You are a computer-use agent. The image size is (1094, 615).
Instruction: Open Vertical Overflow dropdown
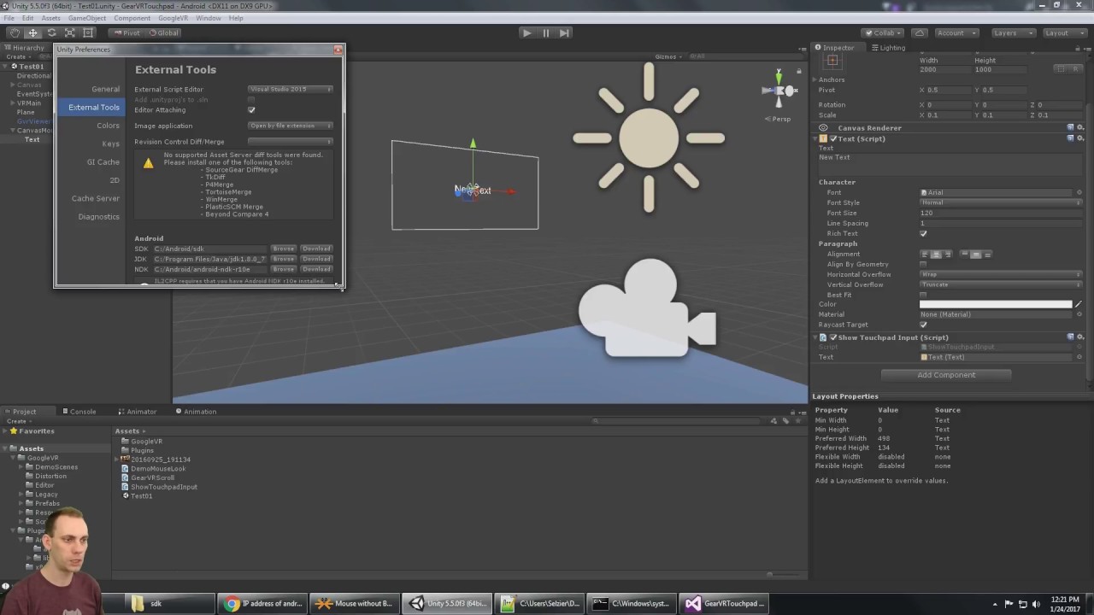pos(1001,284)
